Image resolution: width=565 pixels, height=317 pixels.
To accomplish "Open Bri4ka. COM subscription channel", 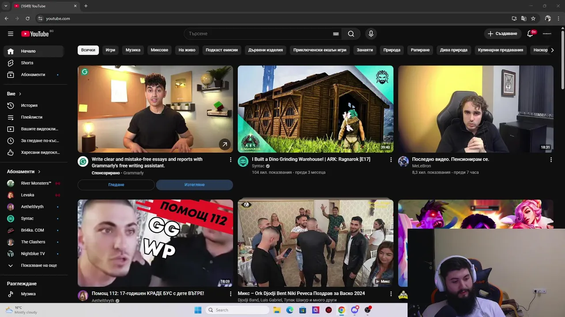I will coord(34,230).
